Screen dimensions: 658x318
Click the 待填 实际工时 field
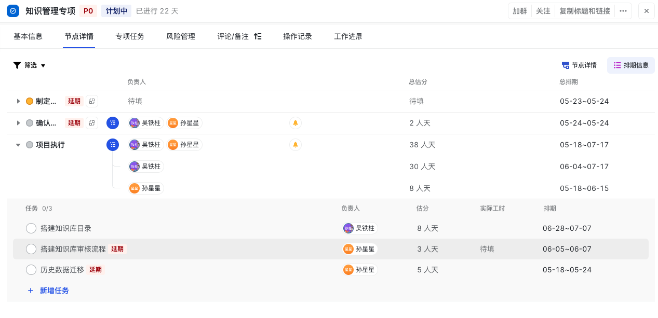(487, 249)
